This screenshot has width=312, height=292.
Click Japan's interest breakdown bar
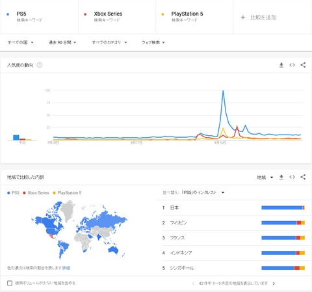(x=283, y=207)
